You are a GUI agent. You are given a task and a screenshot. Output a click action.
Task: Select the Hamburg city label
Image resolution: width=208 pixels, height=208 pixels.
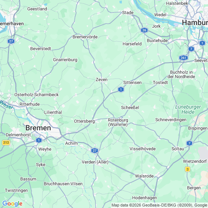point(195,23)
